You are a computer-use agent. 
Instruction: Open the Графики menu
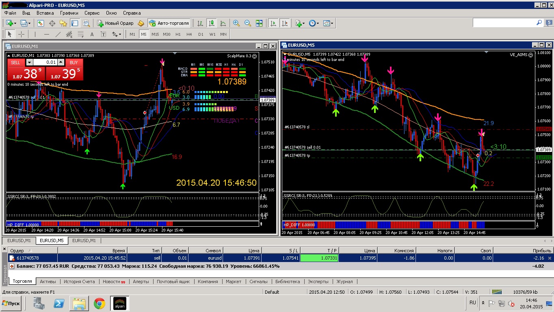pyautogui.click(x=69, y=13)
